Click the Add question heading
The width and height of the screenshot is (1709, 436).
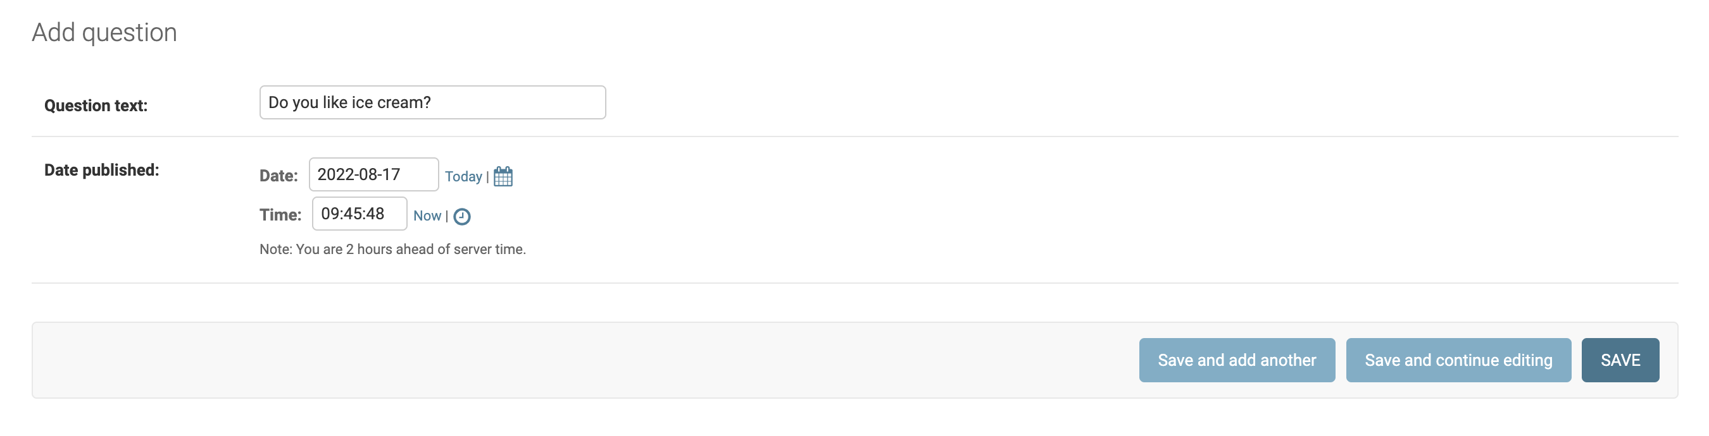coord(104,31)
